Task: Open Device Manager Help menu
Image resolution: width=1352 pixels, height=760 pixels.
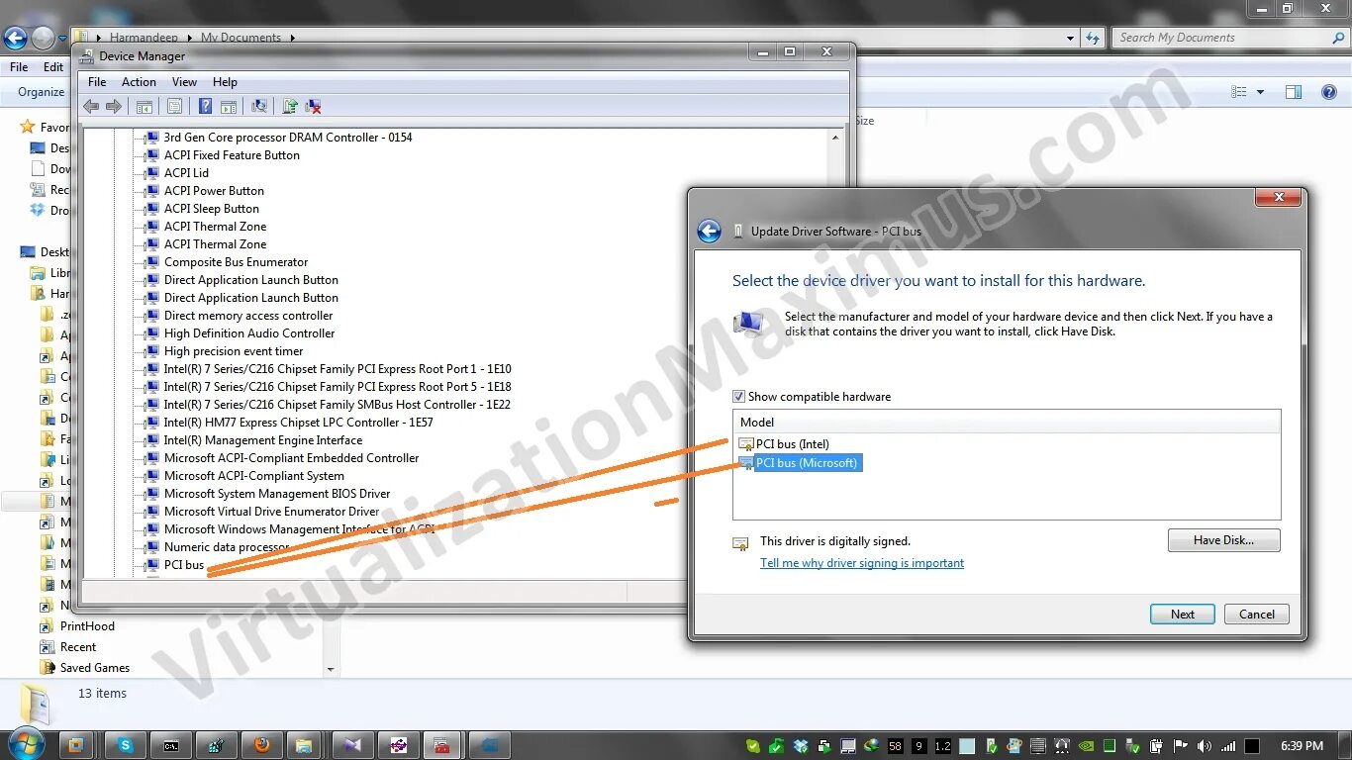Action: coord(225,82)
